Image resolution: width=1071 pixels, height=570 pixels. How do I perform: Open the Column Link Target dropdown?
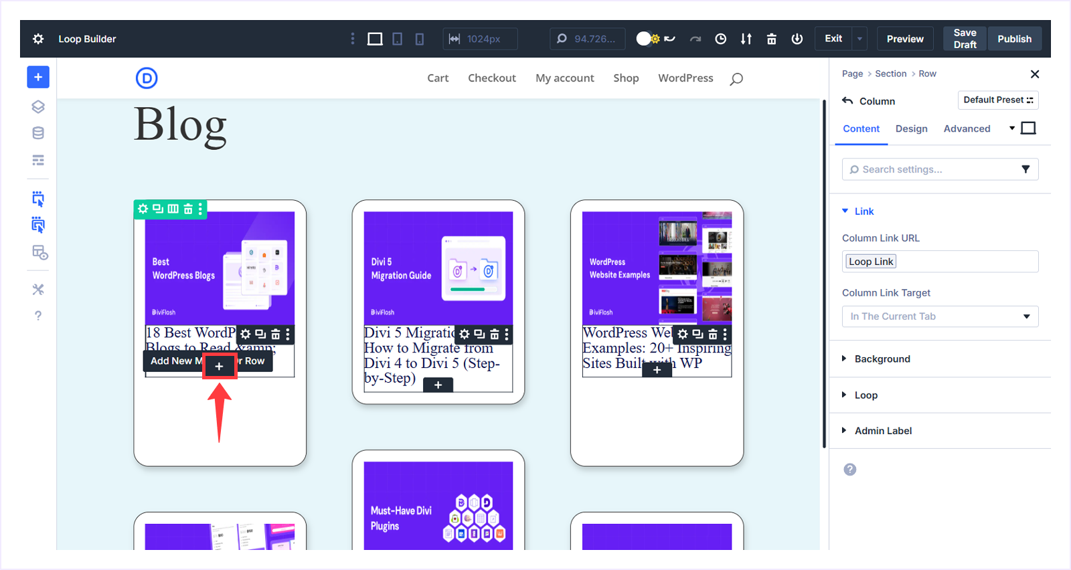point(940,316)
